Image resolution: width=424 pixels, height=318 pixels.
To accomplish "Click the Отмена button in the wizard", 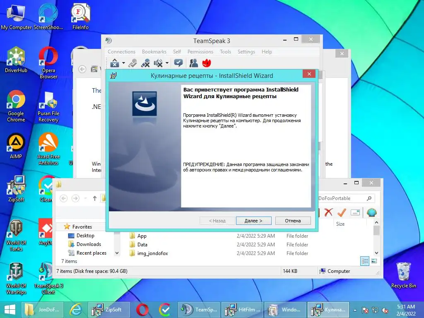I will [293, 221].
